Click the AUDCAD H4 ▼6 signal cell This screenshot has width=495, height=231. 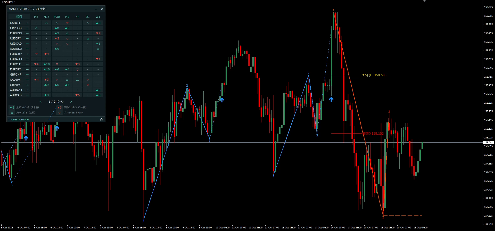tap(77, 95)
